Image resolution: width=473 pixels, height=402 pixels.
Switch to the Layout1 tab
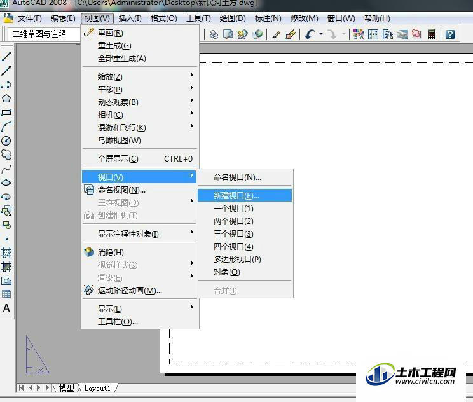pos(98,388)
